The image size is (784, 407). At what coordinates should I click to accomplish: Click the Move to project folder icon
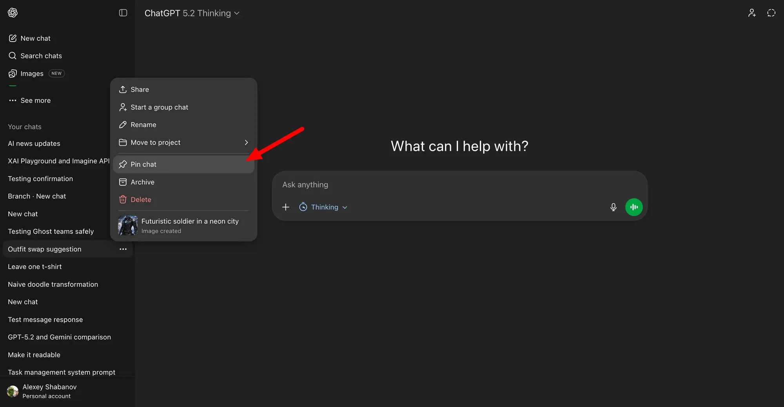coord(123,143)
